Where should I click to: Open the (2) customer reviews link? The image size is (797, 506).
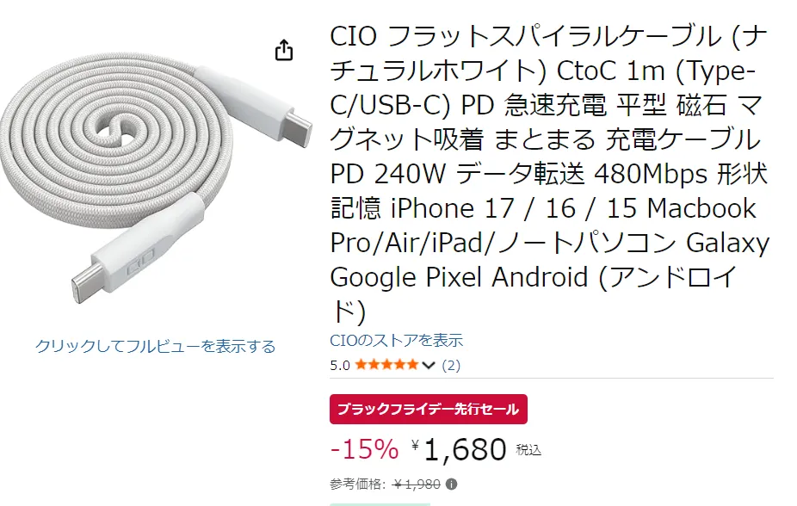coord(451,365)
